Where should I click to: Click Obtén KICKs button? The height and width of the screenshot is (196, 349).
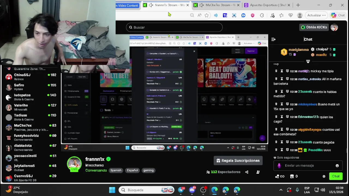(314, 27)
